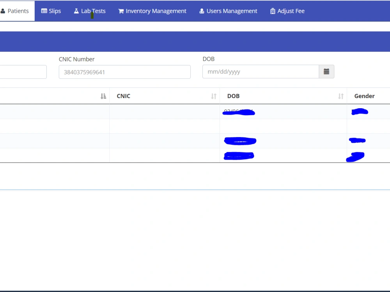Focus the CNIC Number input field
Screen dimensions: 390x292
pyautogui.click(x=125, y=72)
